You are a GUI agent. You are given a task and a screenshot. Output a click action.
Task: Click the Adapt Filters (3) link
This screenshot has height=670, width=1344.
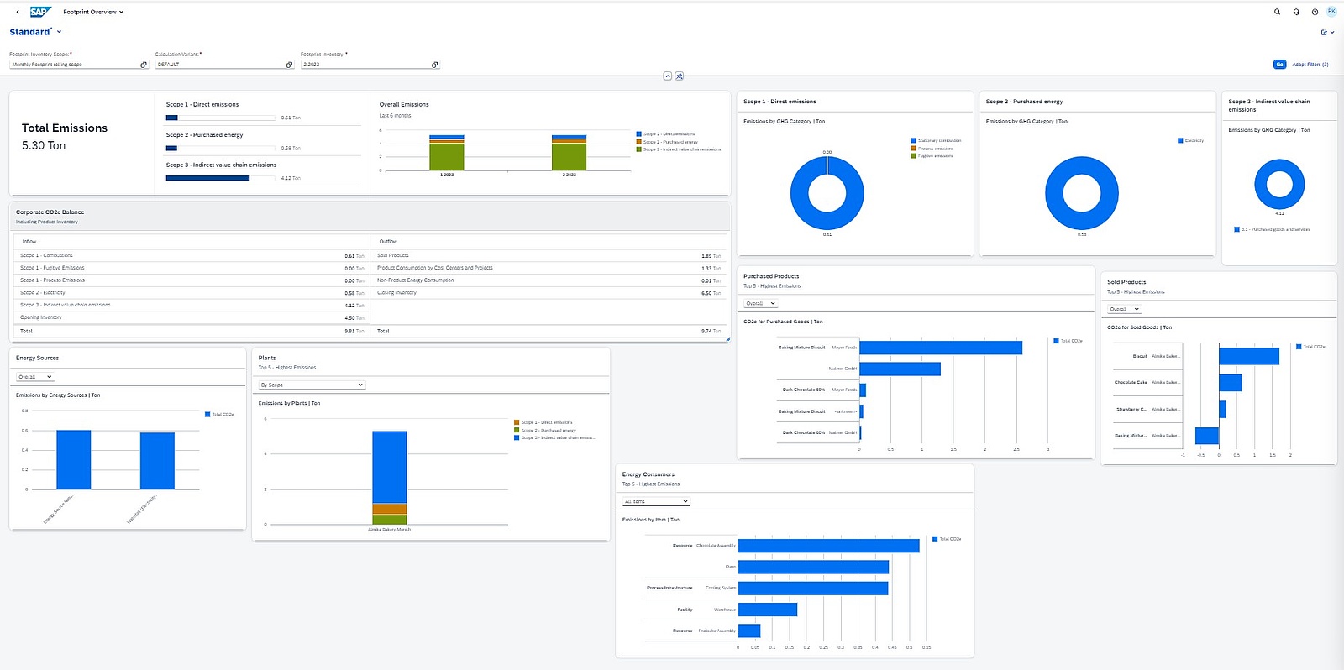coord(1310,65)
